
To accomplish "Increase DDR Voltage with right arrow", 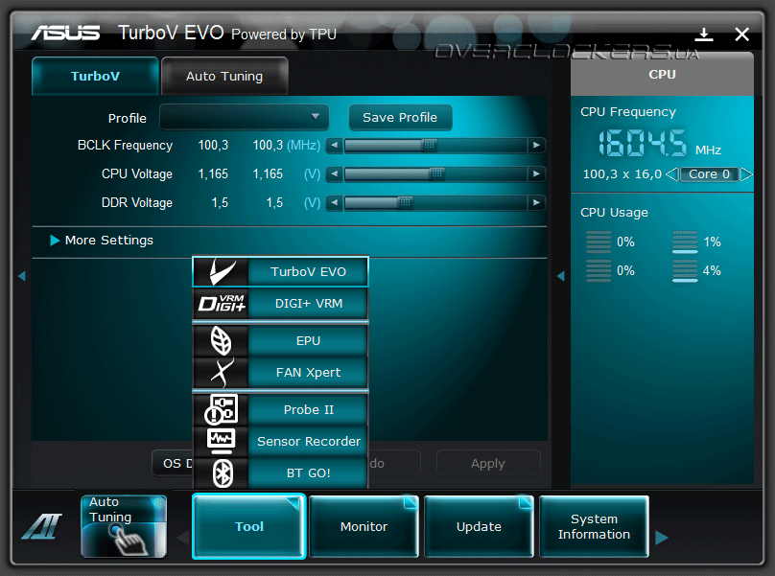I will point(536,202).
